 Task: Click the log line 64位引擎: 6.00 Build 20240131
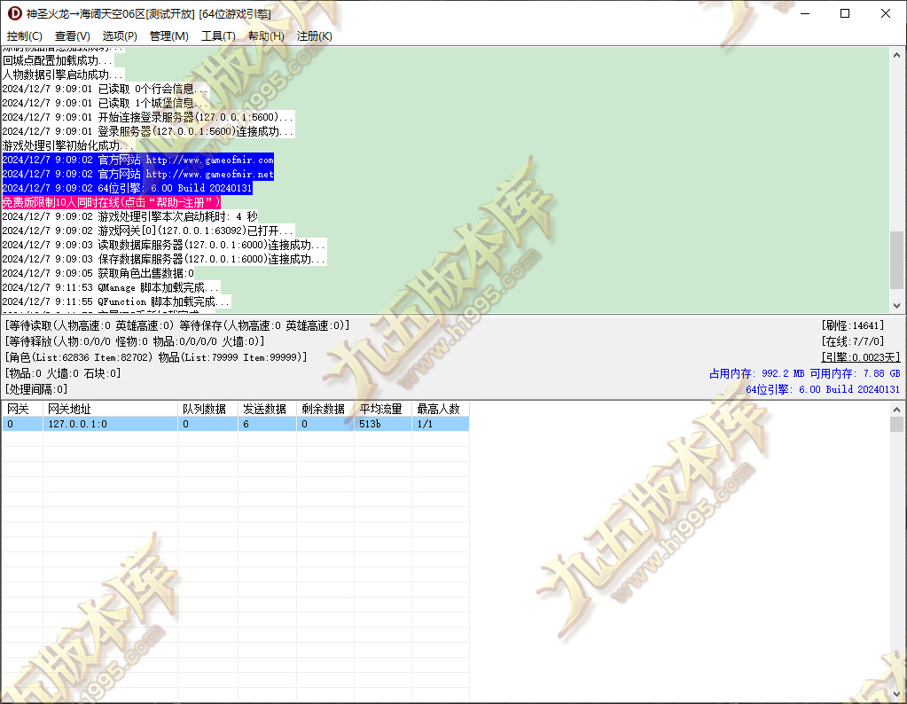(x=127, y=188)
